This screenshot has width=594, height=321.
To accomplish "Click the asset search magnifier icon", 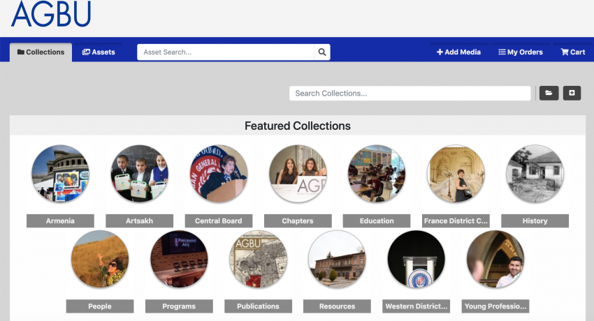I will pyautogui.click(x=322, y=52).
